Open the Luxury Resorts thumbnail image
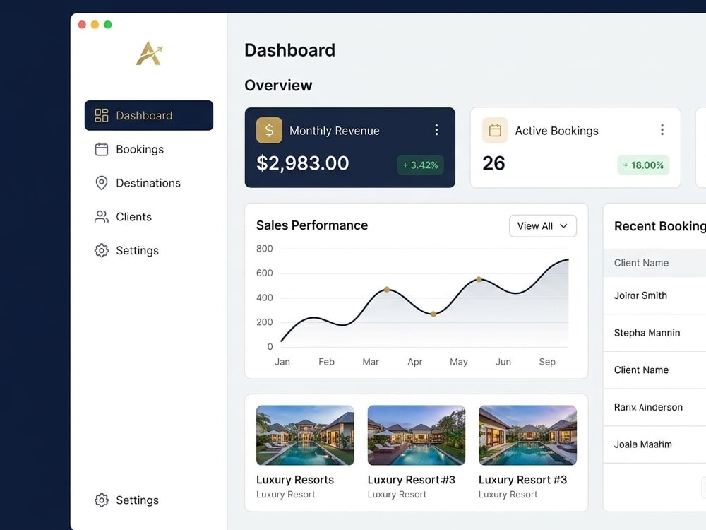The height and width of the screenshot is (530, 706). pos(305,435)
